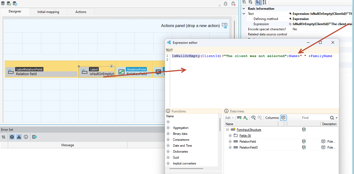Select the Comparisons function category
The width and height of the screenshot is (354, 174).
[181, 140]
